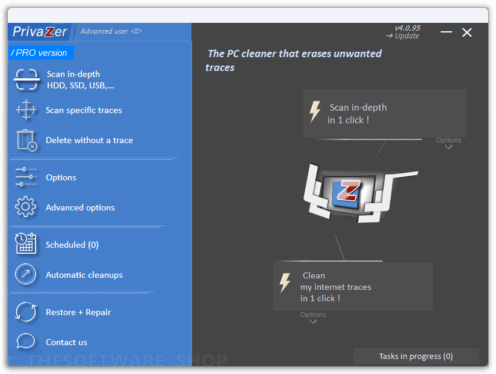The height and width of the screenshot is (374, 496).
Task: Click the v4.0.95 version text
Action: (408, 28)
